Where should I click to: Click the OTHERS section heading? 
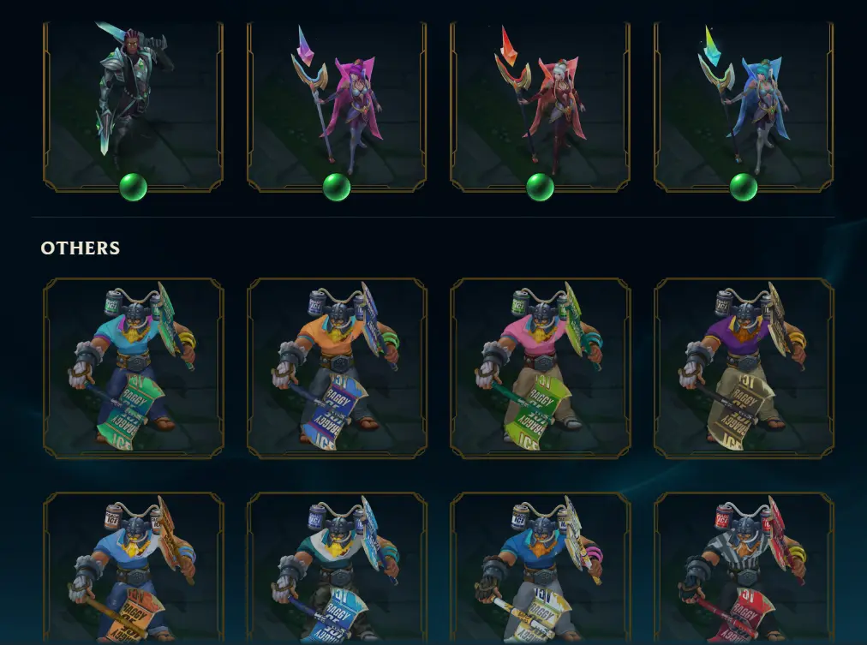(x=81, y=248)
